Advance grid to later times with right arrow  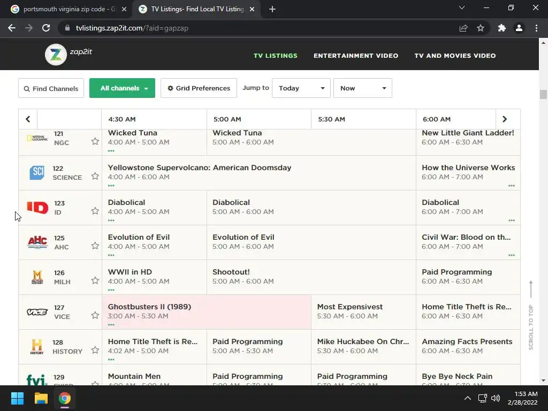pos(505,119)
